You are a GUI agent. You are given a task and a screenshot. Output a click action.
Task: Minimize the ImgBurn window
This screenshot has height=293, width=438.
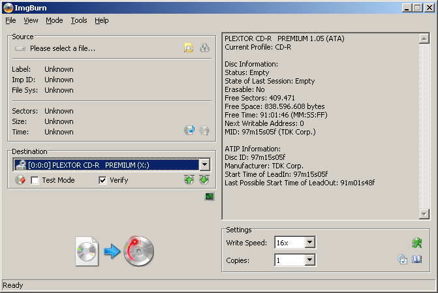(407, 8)
